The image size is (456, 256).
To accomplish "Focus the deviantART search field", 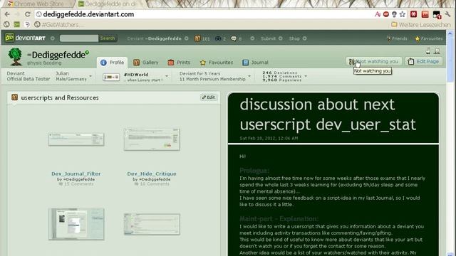I will click(79, 38).
